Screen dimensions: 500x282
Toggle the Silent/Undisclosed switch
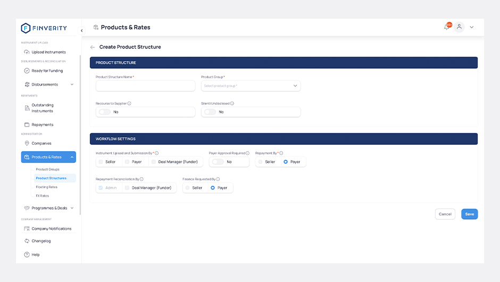tap(210, 112)
